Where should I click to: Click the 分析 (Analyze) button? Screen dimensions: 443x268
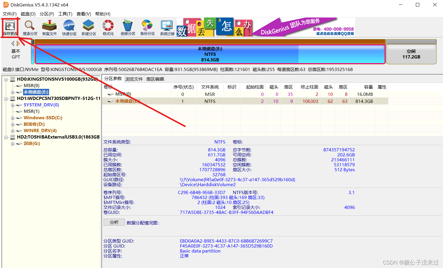pos(114,222)
